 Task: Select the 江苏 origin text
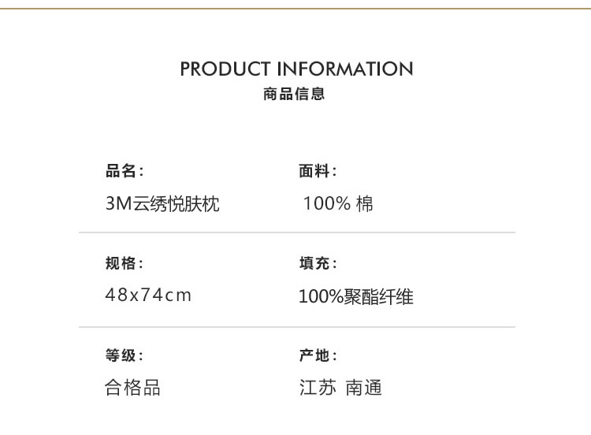coord(318,388)
